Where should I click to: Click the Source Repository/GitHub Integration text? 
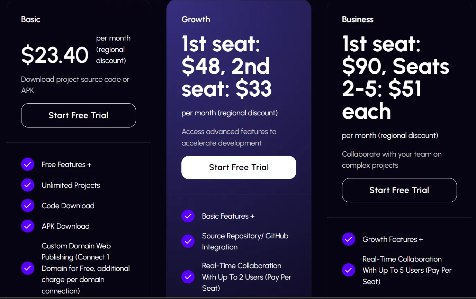(x=245, y=241)
